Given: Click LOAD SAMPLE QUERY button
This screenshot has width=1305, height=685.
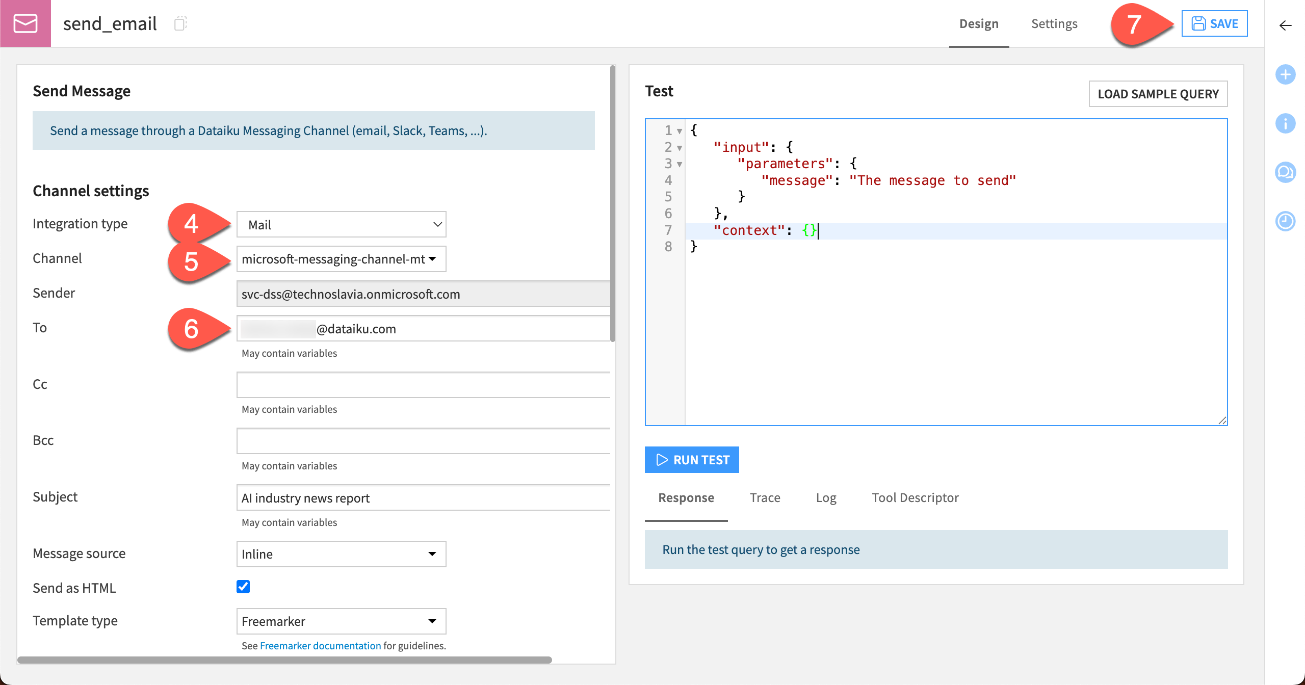Looking at the screenshot, I should (1159, 94).
